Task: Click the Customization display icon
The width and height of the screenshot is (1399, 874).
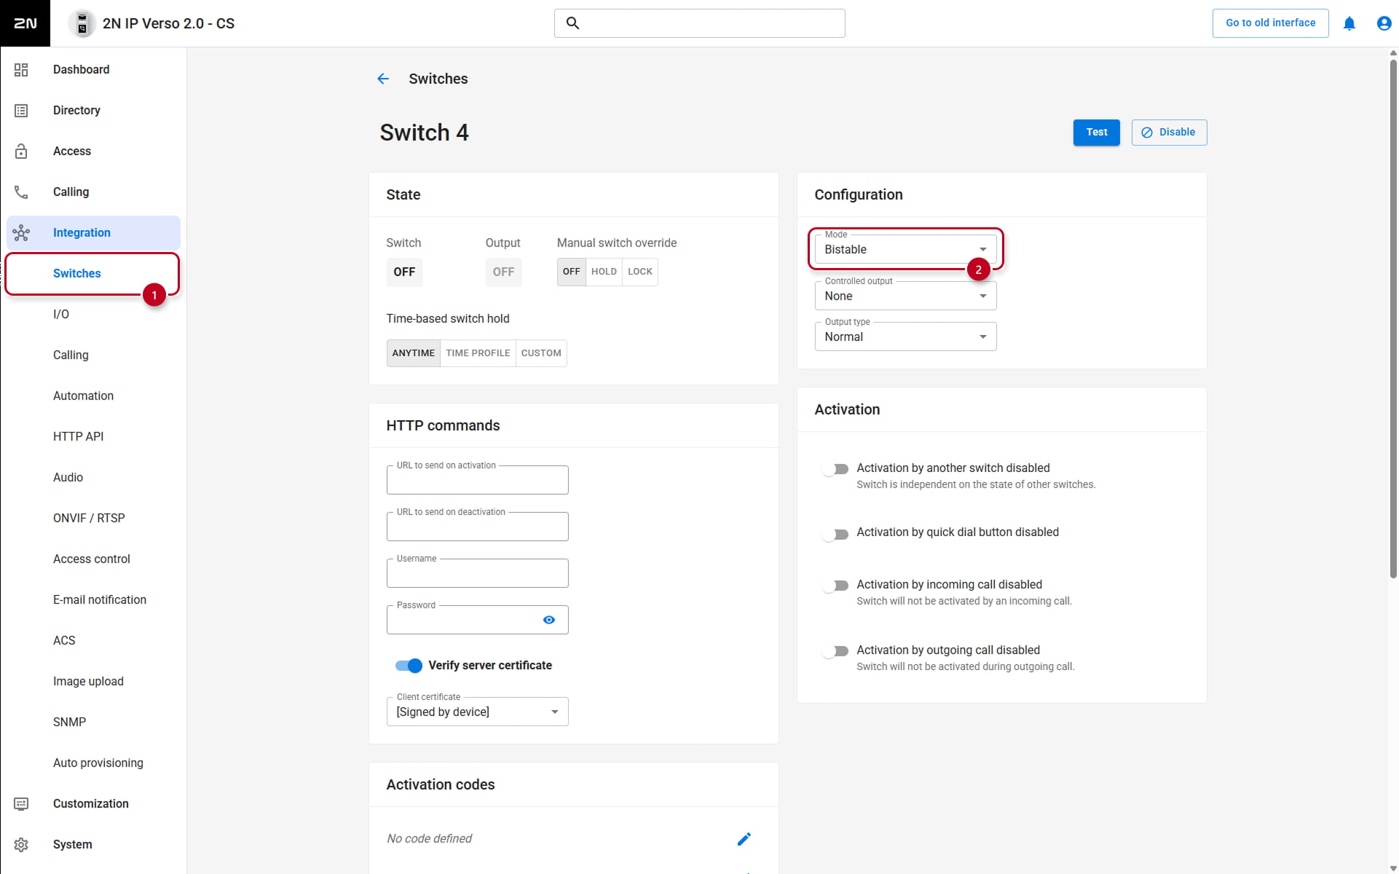Action: click(x=21, y=803)
